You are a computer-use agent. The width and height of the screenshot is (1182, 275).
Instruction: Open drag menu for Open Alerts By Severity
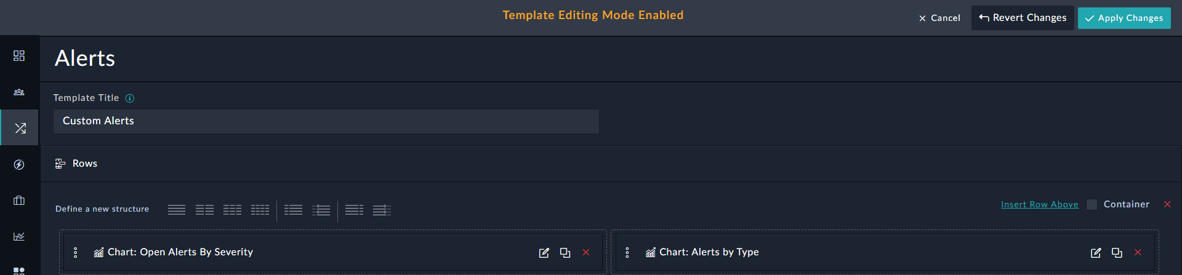pyautogui.click(x=76, y=252)
